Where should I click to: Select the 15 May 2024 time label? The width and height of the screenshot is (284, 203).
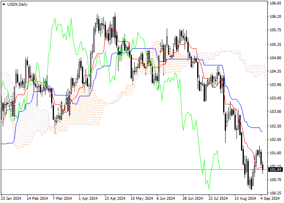pyautogui.click(x=142, y=198)
